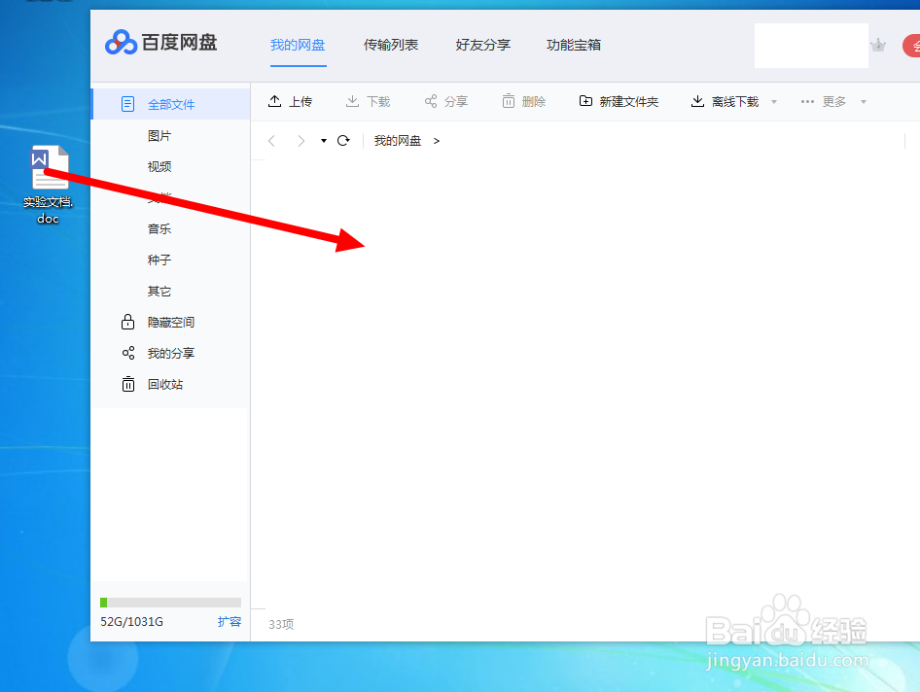Click the 扩容 expand-storage link
920x692 pixels.
tap(230, 622)
